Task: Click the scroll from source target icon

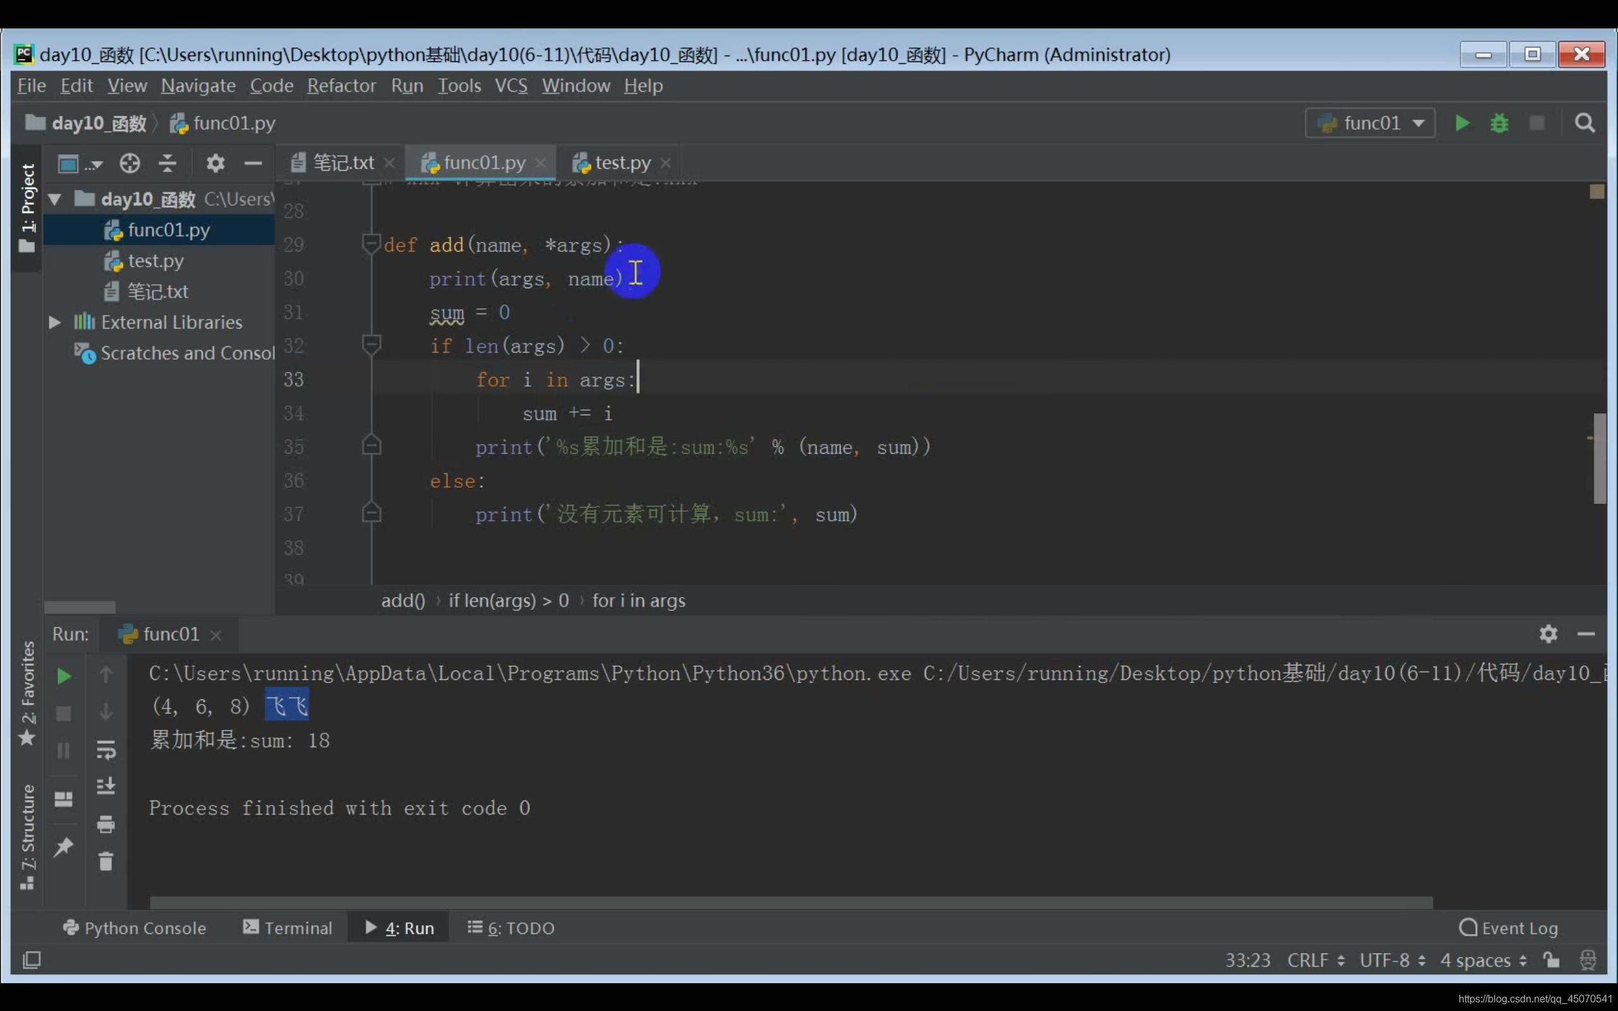Action: (130, 162)
